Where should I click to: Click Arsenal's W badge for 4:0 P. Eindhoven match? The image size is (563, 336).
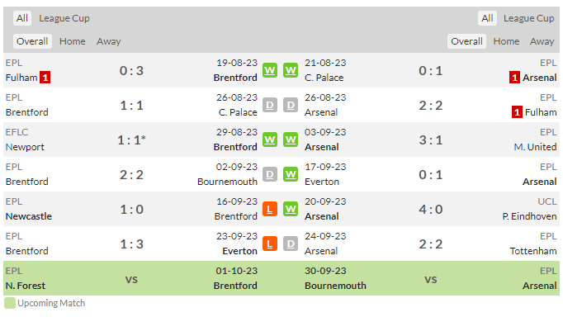click(x=291, y=209)
